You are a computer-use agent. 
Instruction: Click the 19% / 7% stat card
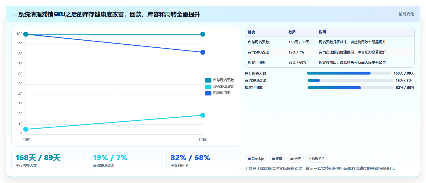click(x=126, y=160)
